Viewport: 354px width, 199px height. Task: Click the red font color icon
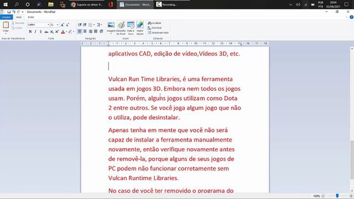63,32
